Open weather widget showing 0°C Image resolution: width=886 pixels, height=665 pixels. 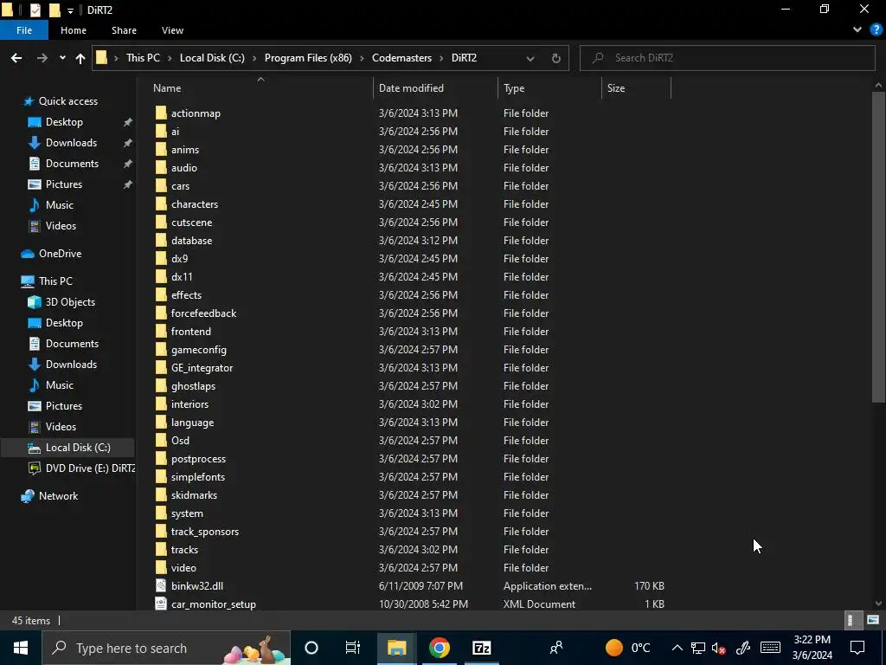tap(628, 648)
